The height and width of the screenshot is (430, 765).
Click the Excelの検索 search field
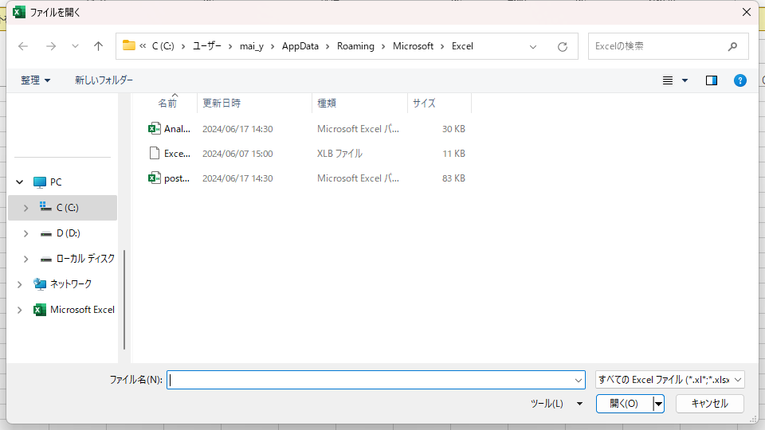(669, 46)
